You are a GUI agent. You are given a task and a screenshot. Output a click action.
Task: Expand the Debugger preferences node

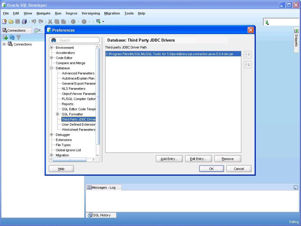tap(52, 134)
